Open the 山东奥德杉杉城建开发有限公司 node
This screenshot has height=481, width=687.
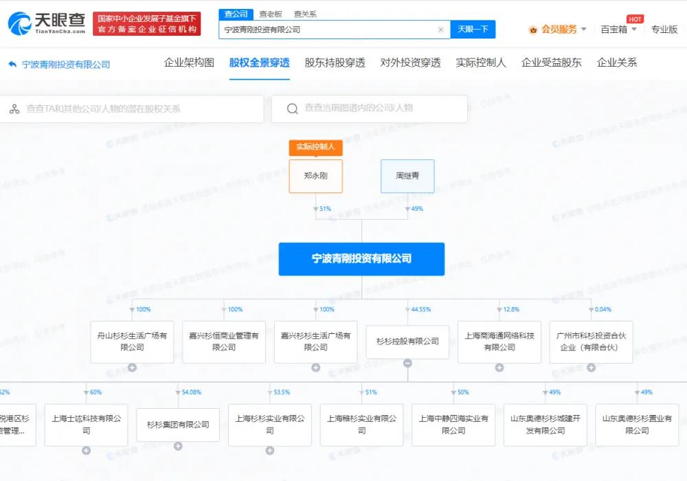[545, 425]
